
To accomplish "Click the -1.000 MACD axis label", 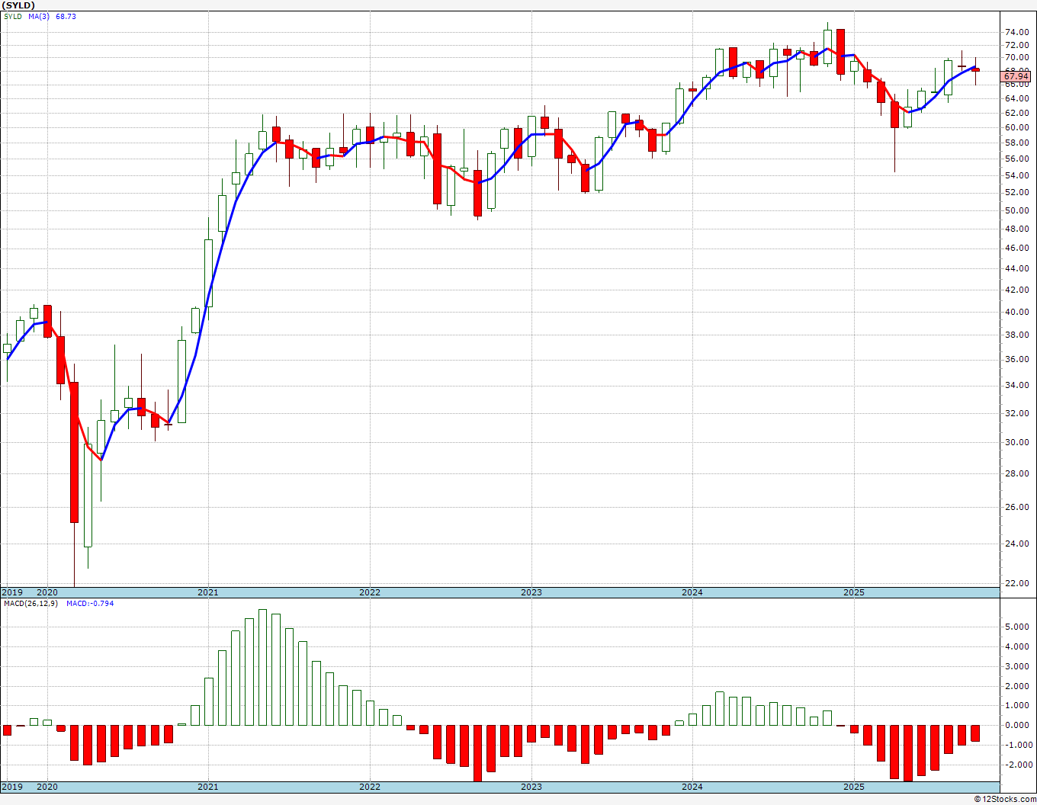I will [1017, 745].
